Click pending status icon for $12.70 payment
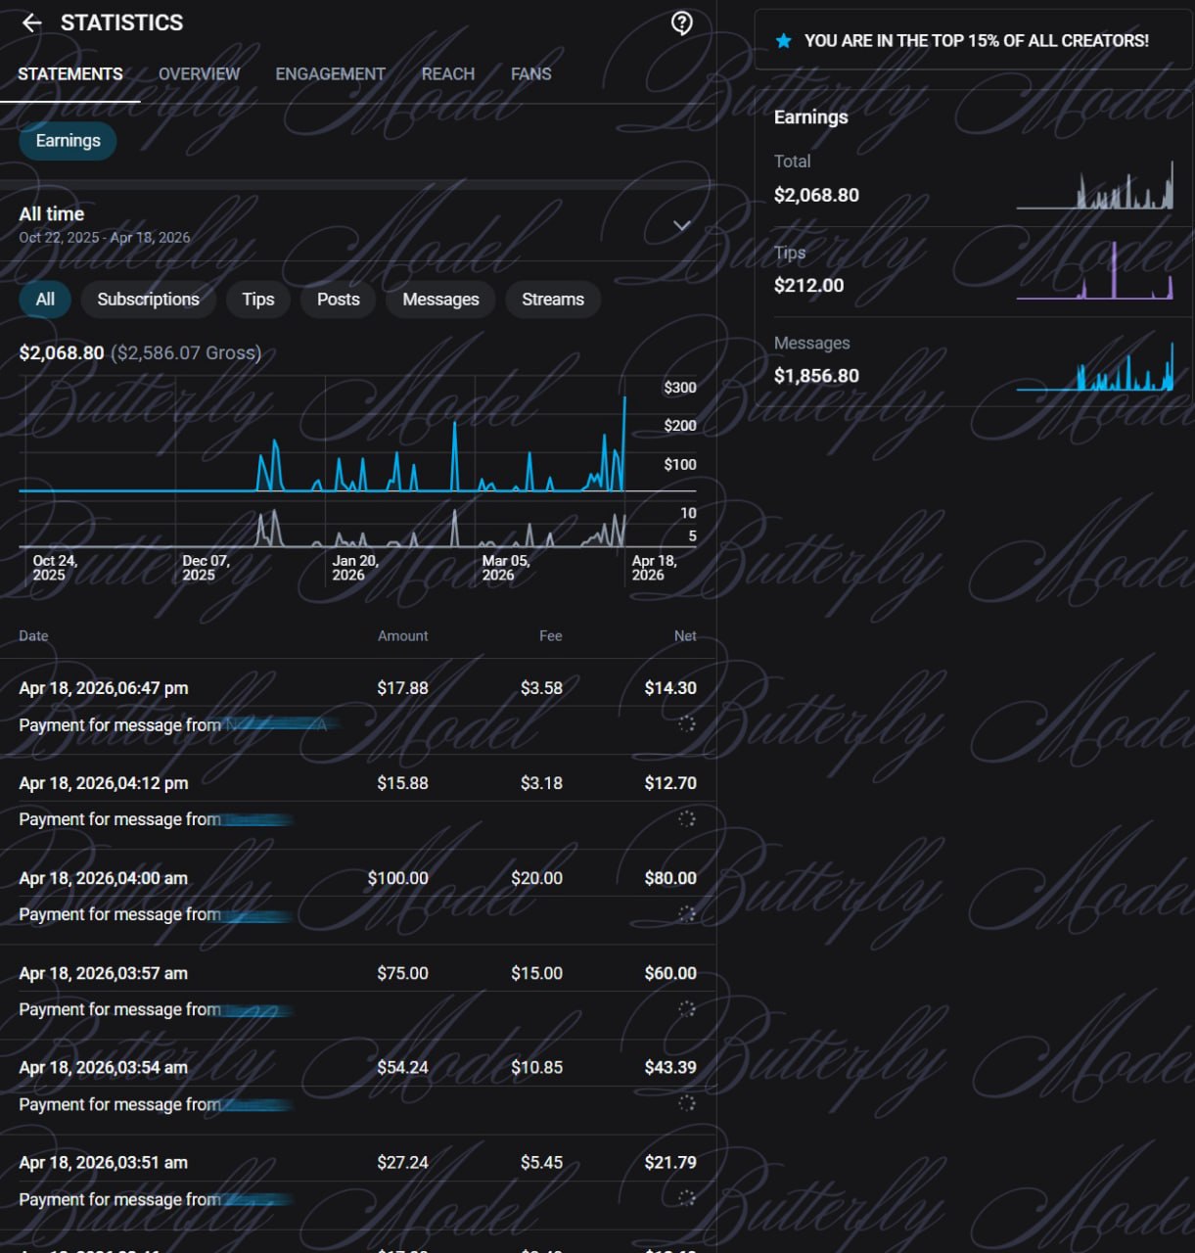This screenshot has width=1195, height=1253. 687,818
